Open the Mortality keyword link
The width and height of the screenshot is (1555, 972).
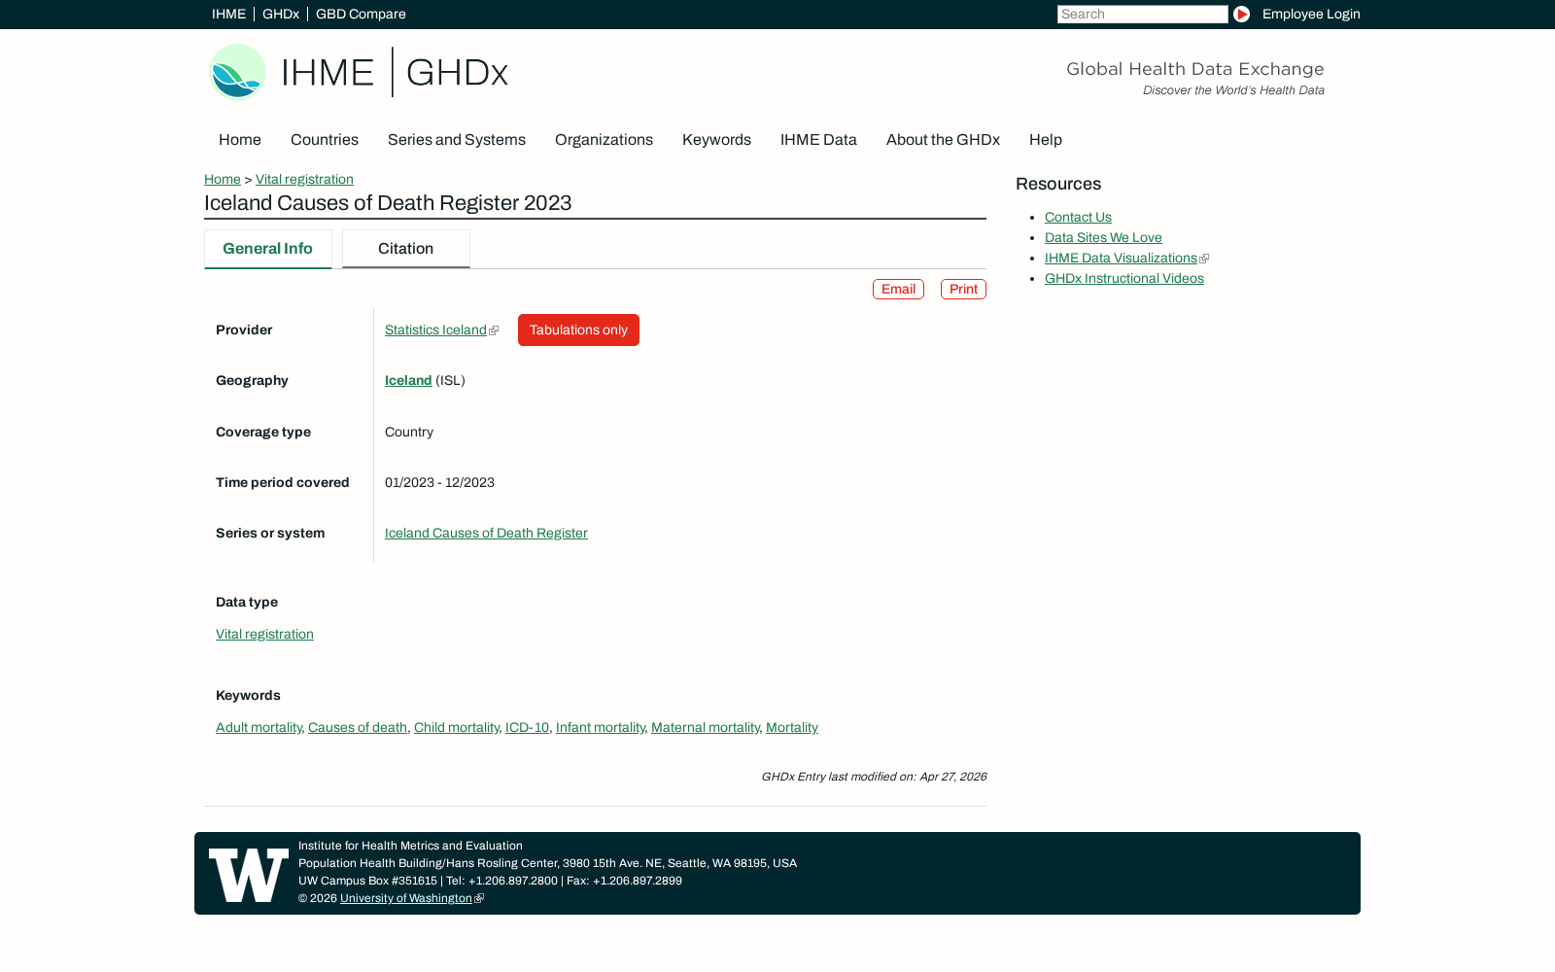tap(792, 728)
